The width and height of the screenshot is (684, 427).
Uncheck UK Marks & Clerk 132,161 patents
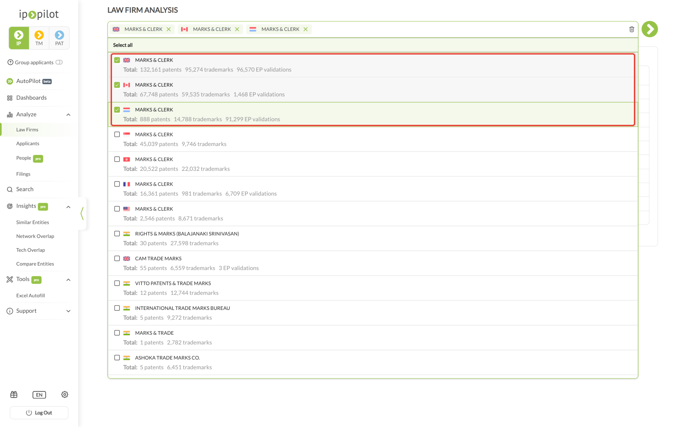pyautogui.click(x=117, y=60)
